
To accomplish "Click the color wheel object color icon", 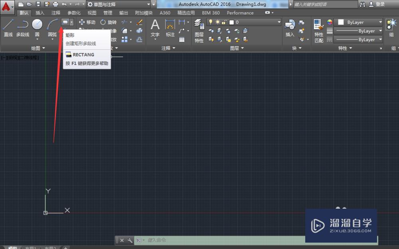I will (x=330, y=22).
